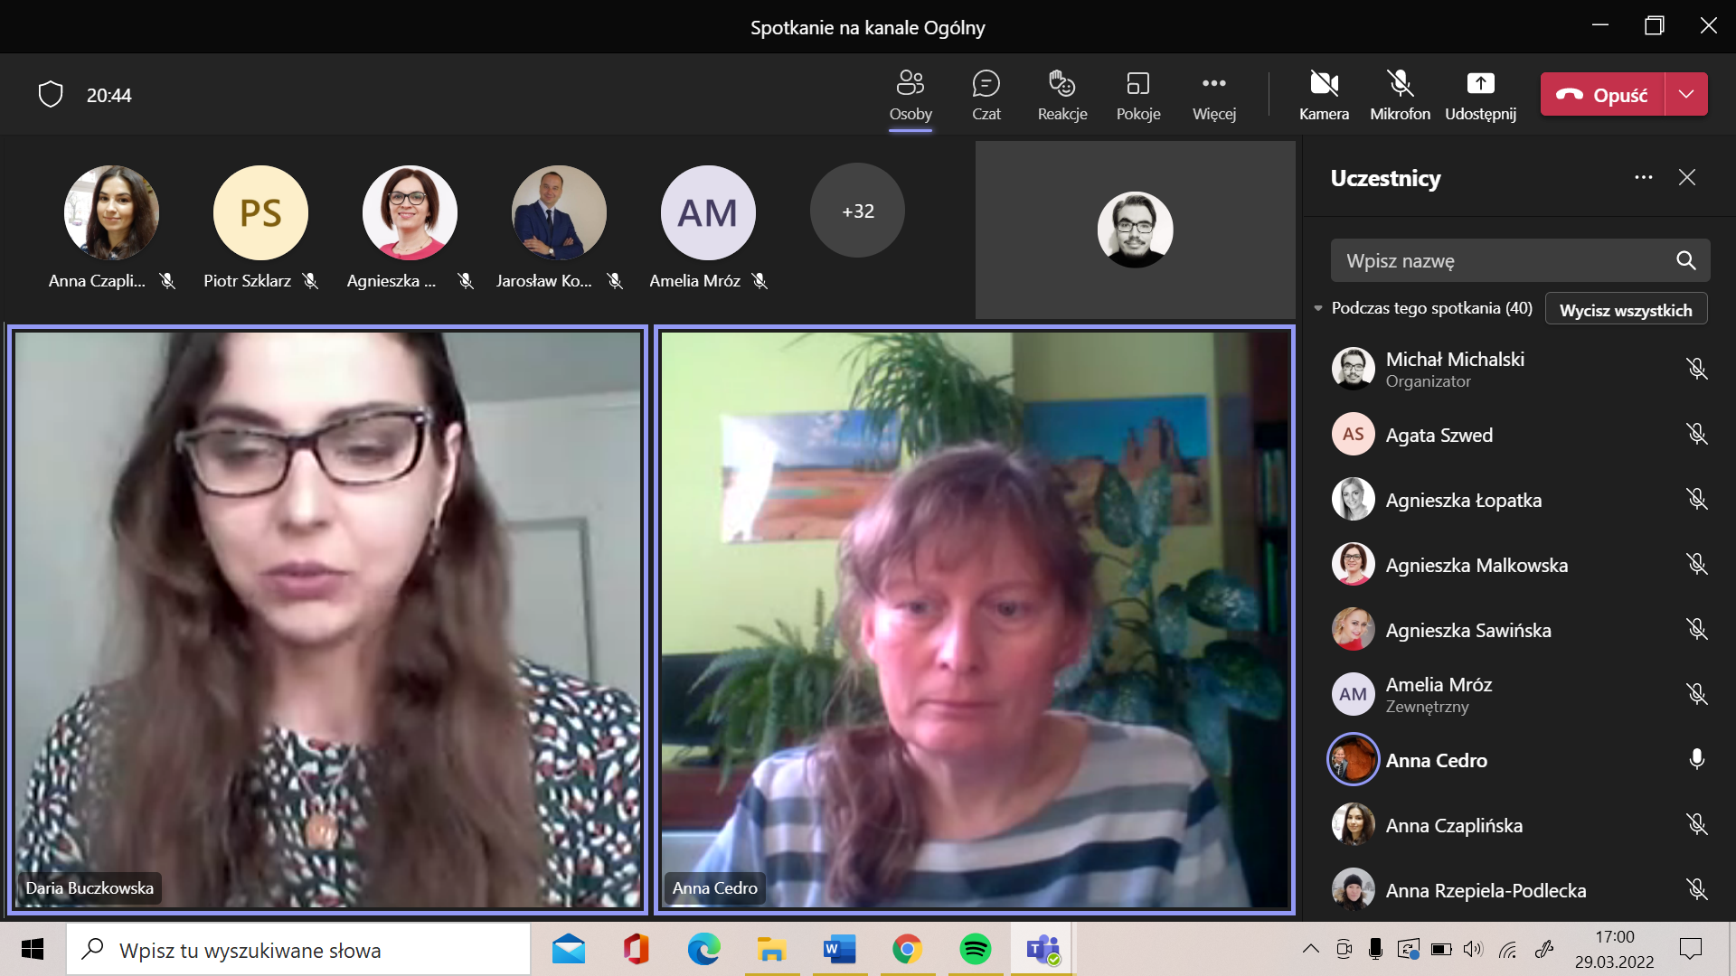Click the +32 more participants bubble

pos(857,211)
